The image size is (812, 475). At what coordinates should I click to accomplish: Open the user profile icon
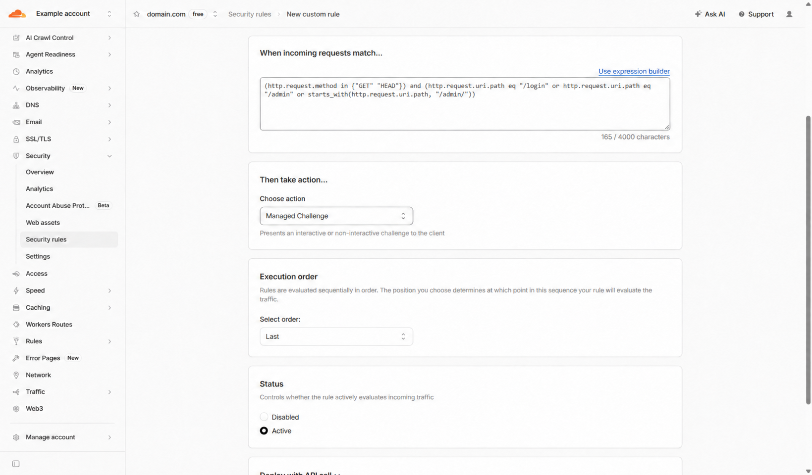pos(789,14)
